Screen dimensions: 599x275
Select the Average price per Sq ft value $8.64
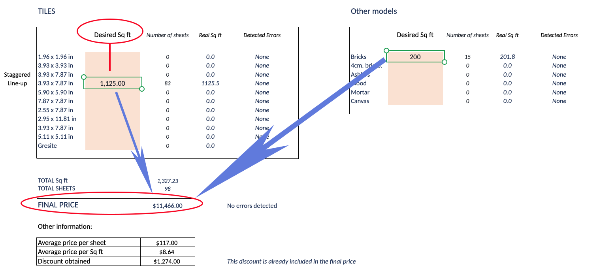tap(168, 252)
